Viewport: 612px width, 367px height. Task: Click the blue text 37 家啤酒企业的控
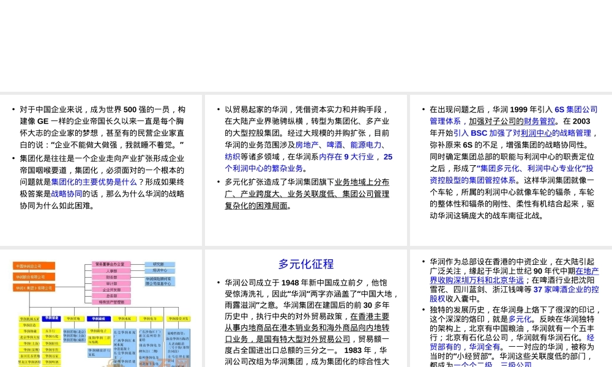coord(566,290)
